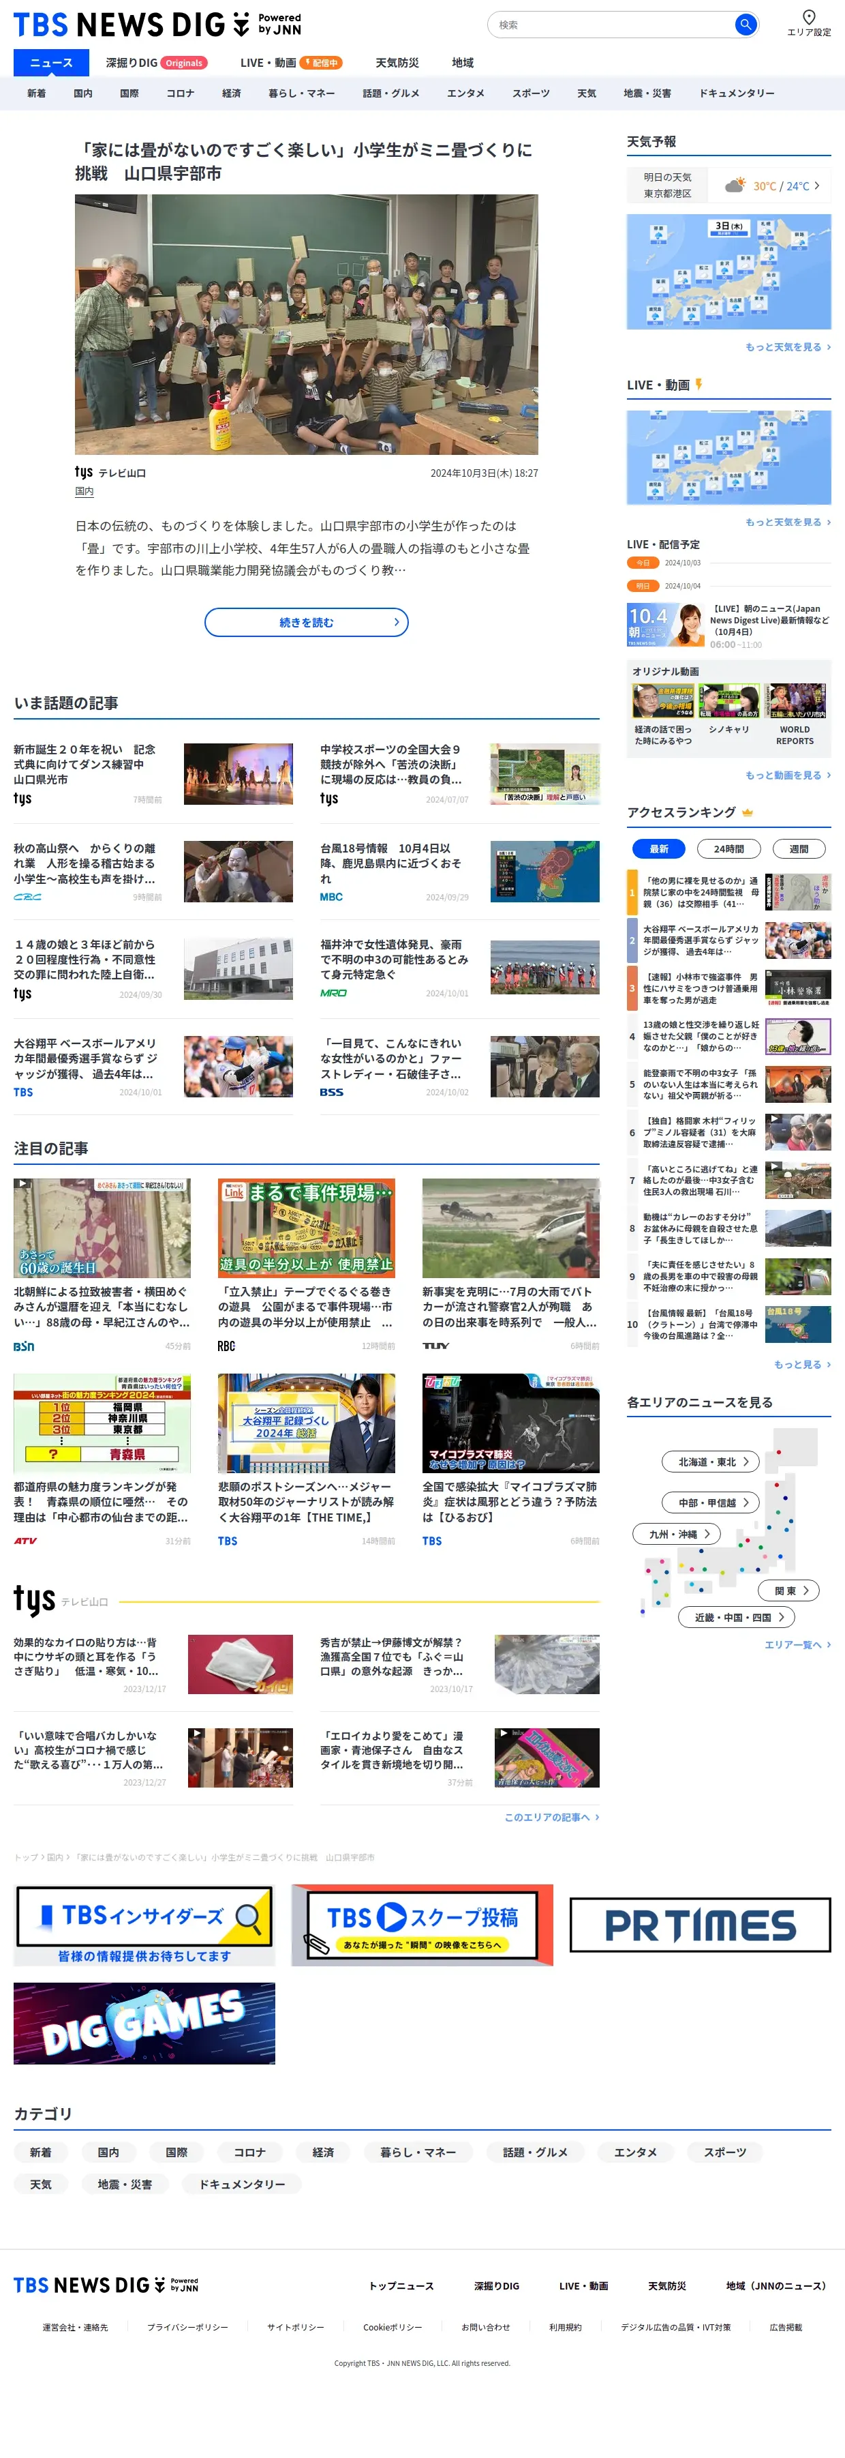Image resolution: width=845 pixels, height=2458 pixels.
Task: Open ドキュメンタリー in the sub-navigation
Action: 736,93
